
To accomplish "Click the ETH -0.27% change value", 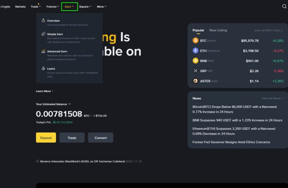I will click(278, 51).
